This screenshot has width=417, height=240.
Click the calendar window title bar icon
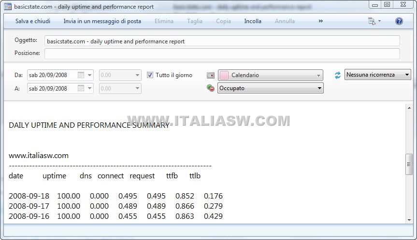(x=8, y=6)
